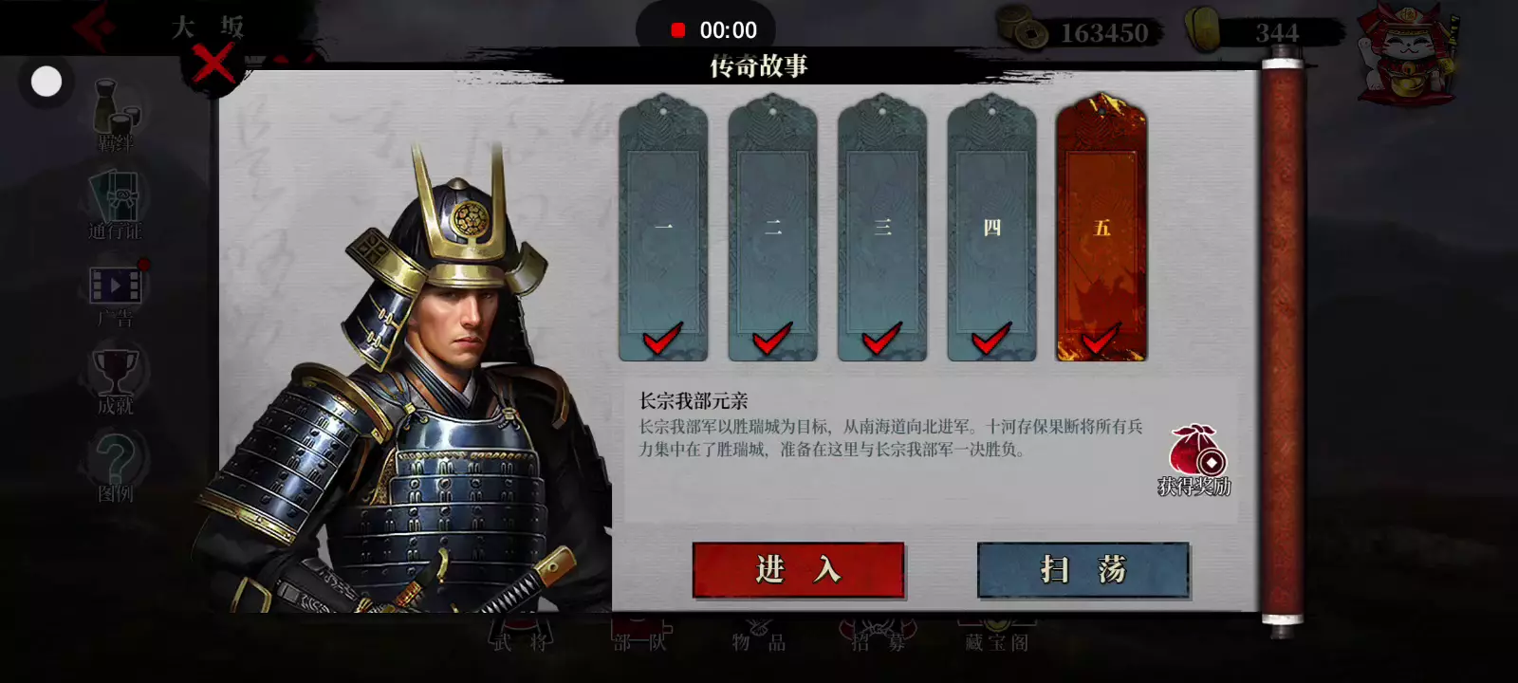
Task: Click the blue 扫荡 button
Action: [x=1083, y=570]
